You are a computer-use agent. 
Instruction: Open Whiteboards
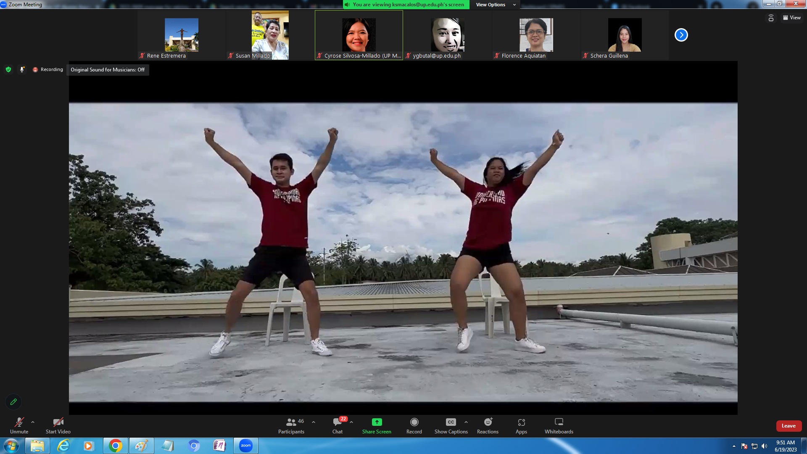559,425
